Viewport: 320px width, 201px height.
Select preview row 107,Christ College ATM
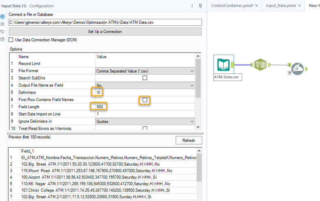click(x=102, y=190)
